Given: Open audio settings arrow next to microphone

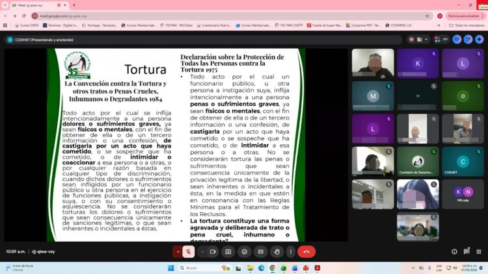Looking at the screenshot, I should pyautogui.click(x=178, y=252).
